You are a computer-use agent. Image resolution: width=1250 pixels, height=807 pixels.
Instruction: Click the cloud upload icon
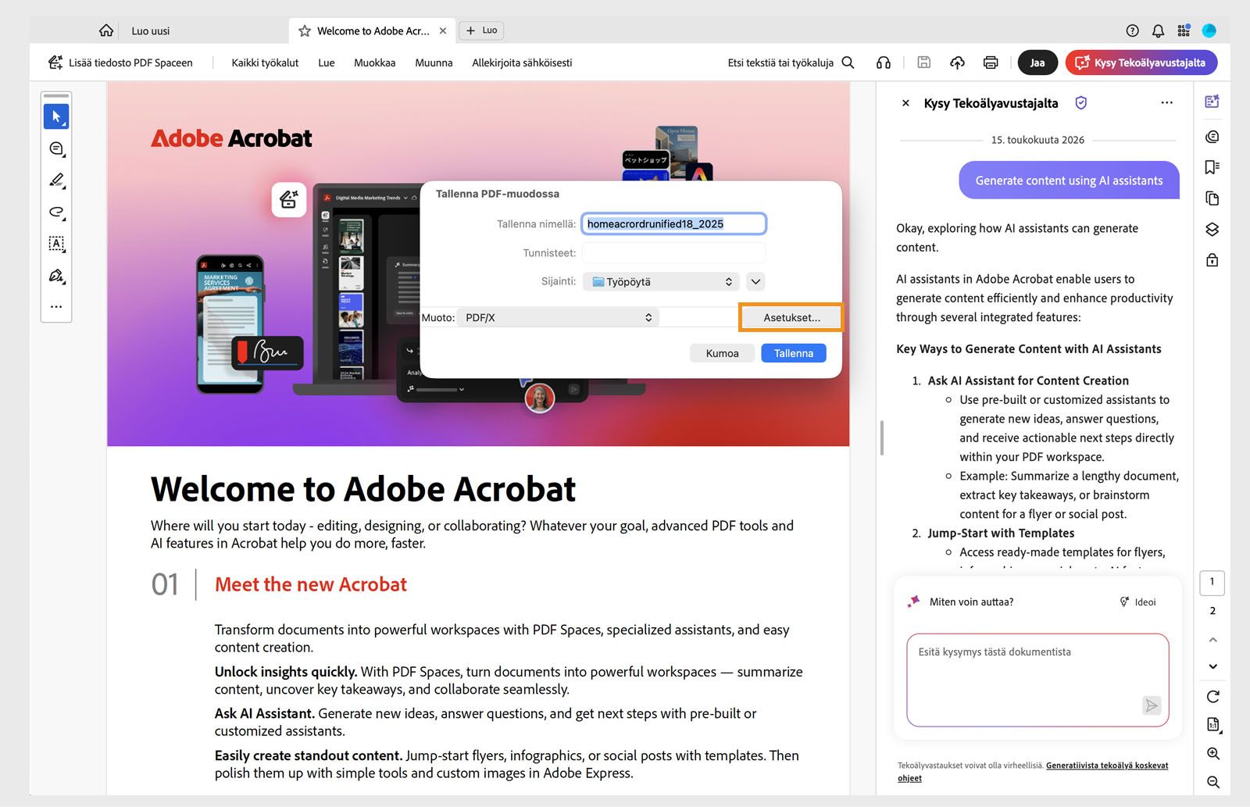click(x=957, y=62)
